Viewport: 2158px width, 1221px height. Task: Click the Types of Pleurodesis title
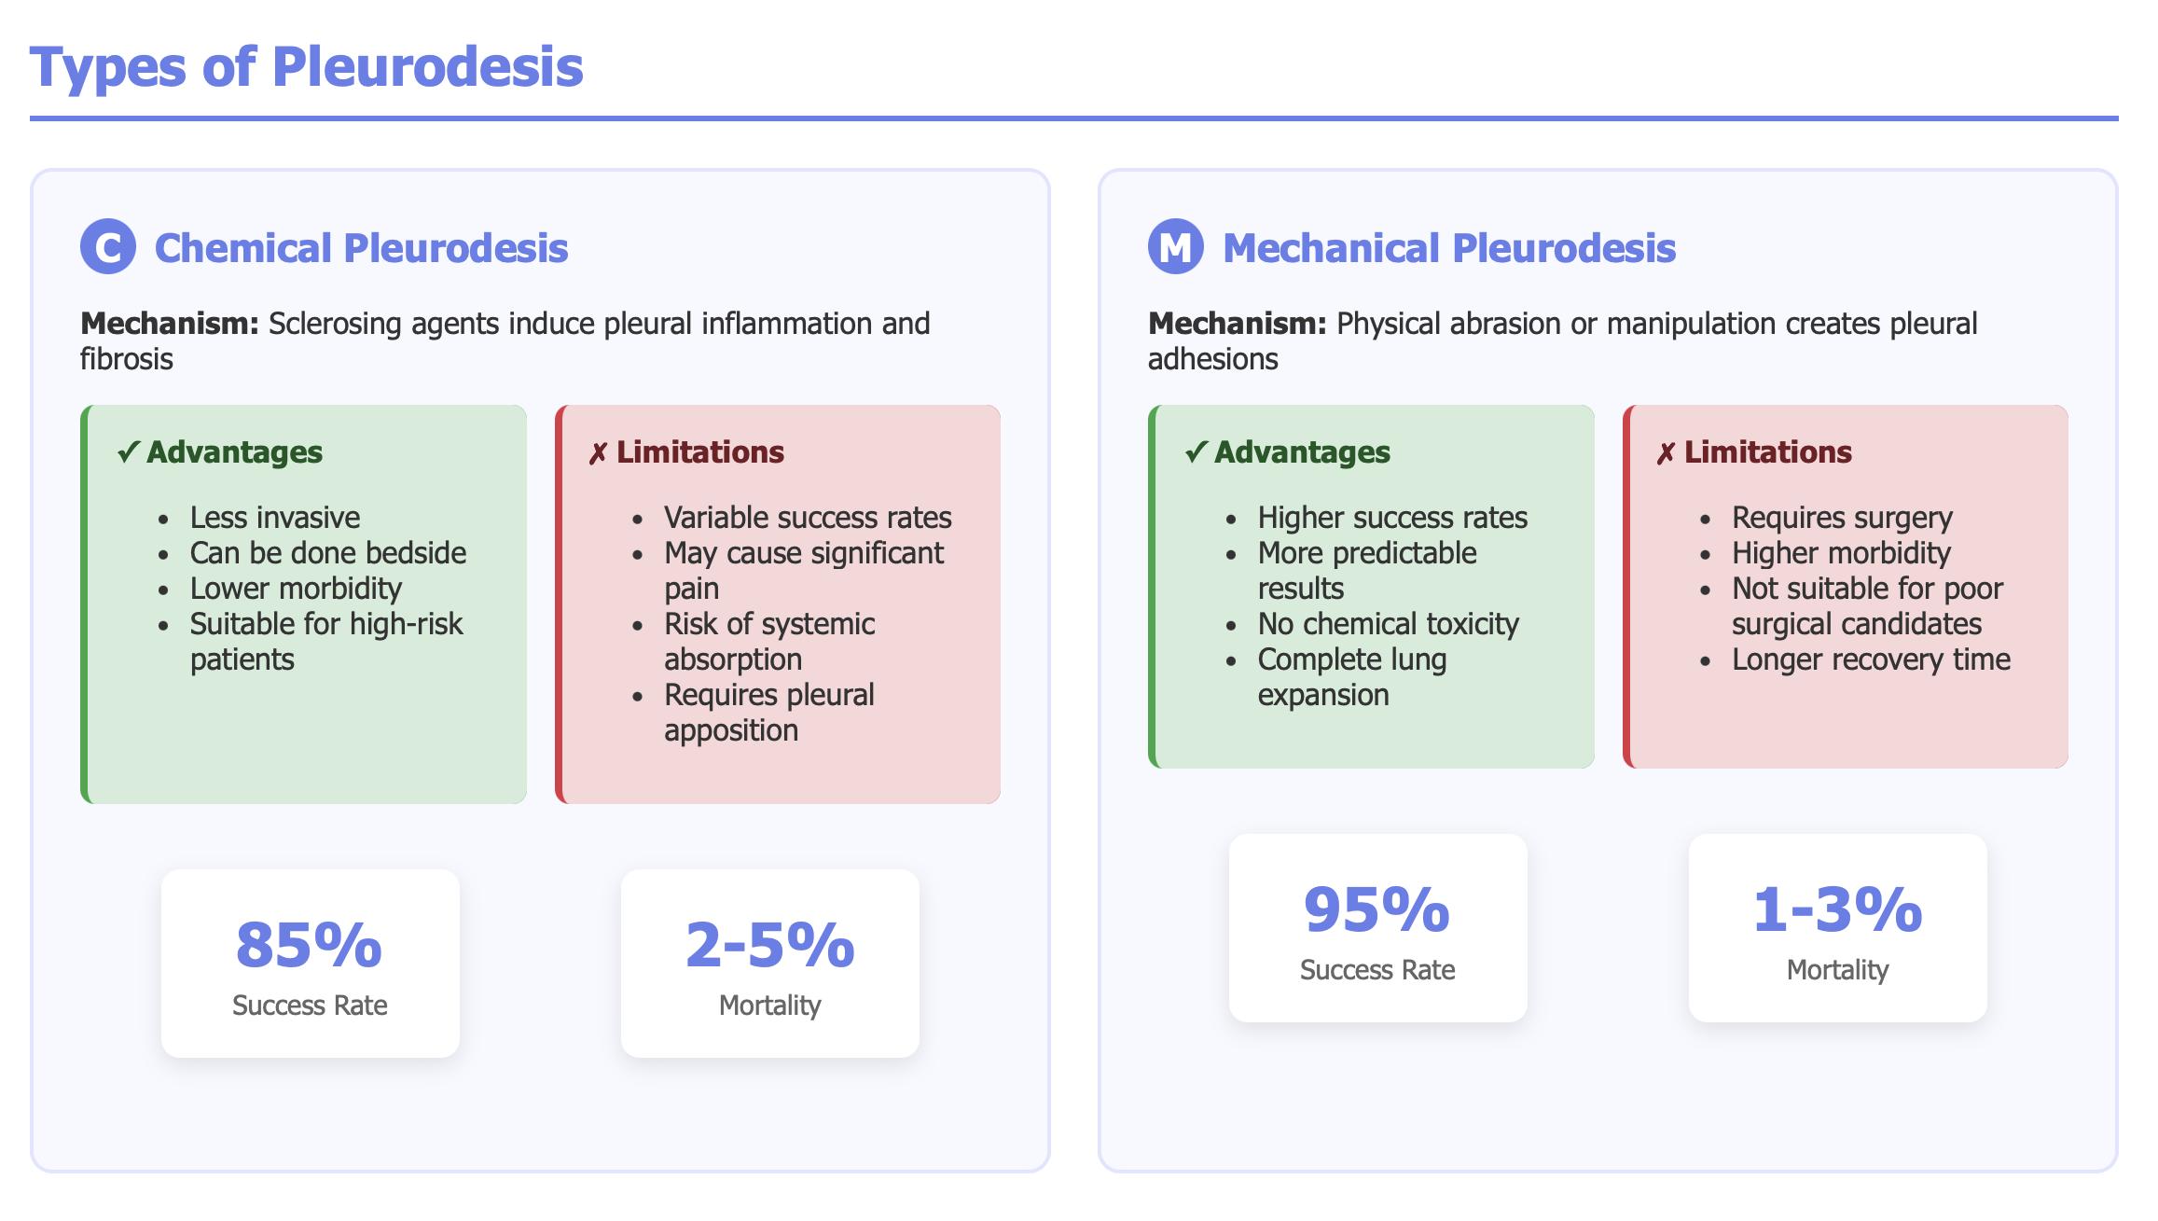pyautogui.click(x=306, y=67)
